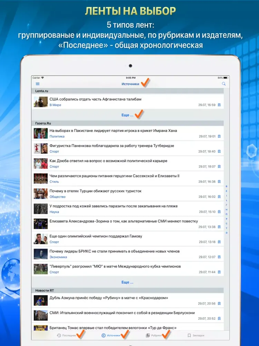The image size is (259, 346).
Task: Bookmark the Александрова-Зорина article
Action: coord(219,227)
